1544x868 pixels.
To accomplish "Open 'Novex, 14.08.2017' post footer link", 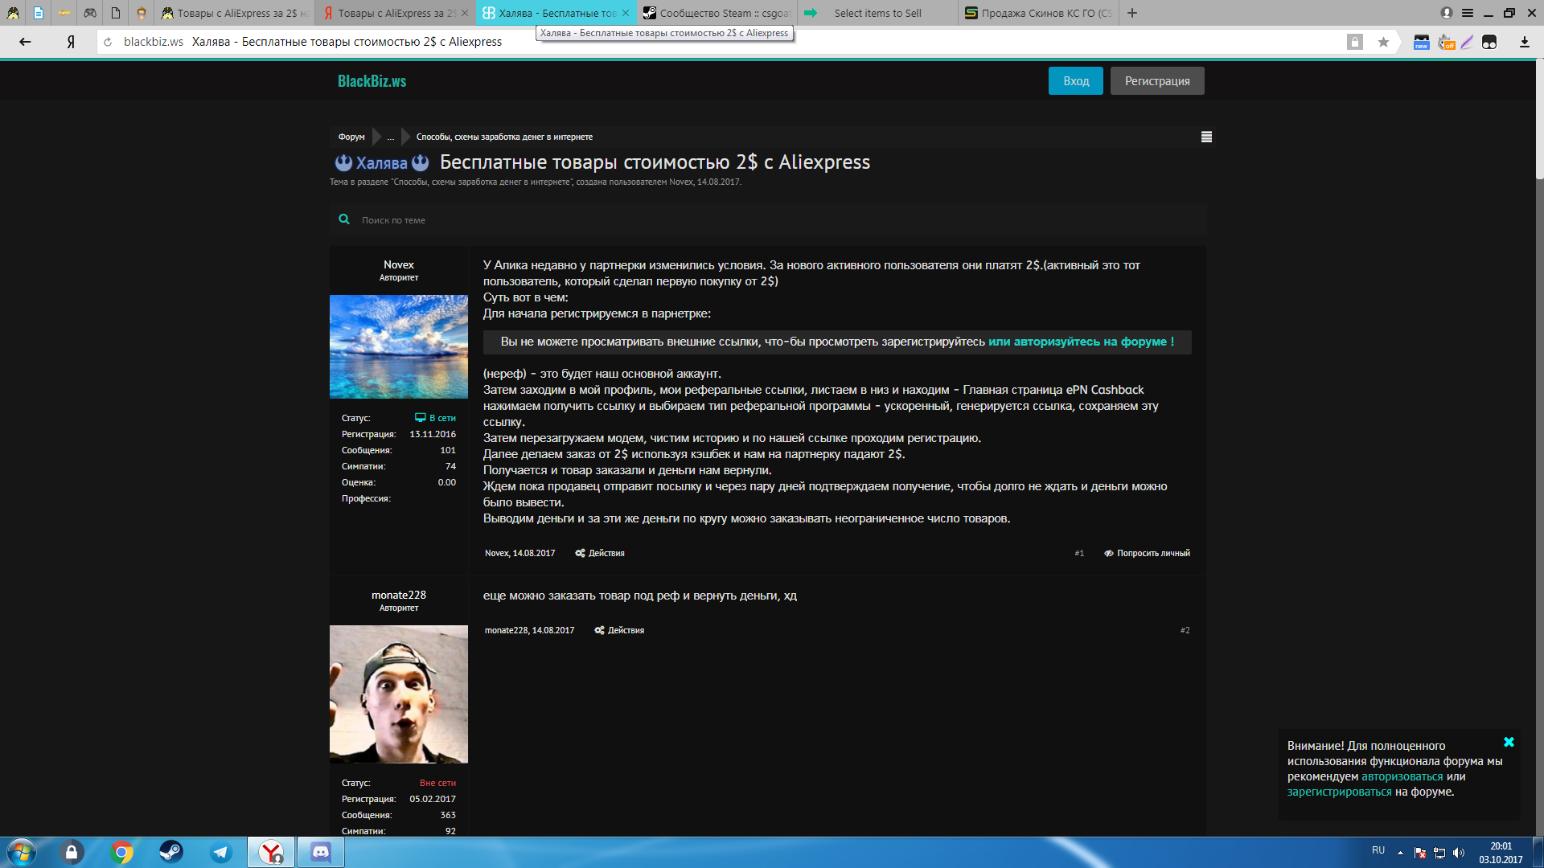I will pyautogui.click(x=519, y=553).
